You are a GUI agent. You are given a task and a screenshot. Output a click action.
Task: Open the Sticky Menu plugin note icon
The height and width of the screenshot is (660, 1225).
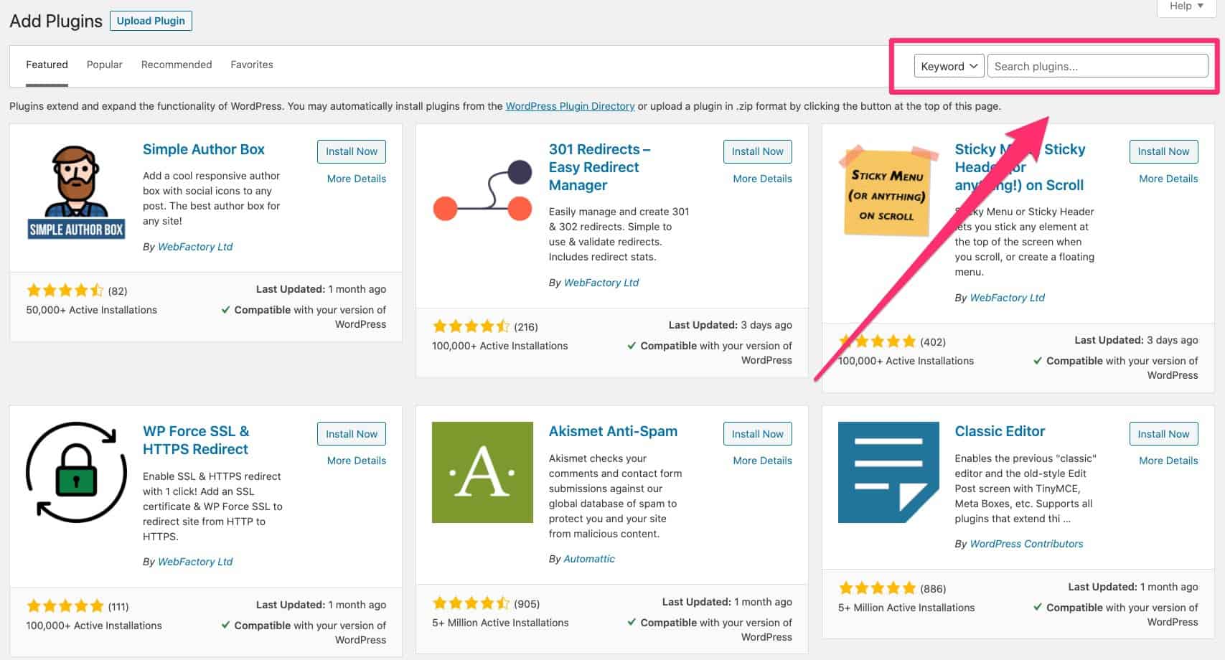888,191
